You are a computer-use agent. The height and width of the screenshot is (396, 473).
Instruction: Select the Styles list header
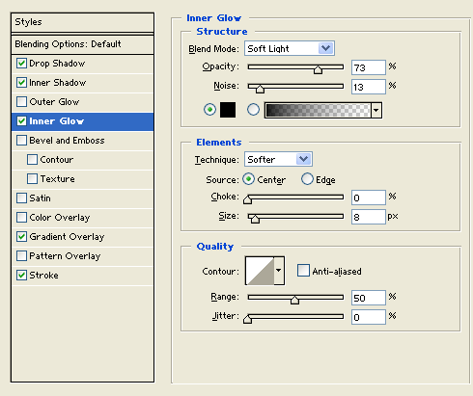82,22
